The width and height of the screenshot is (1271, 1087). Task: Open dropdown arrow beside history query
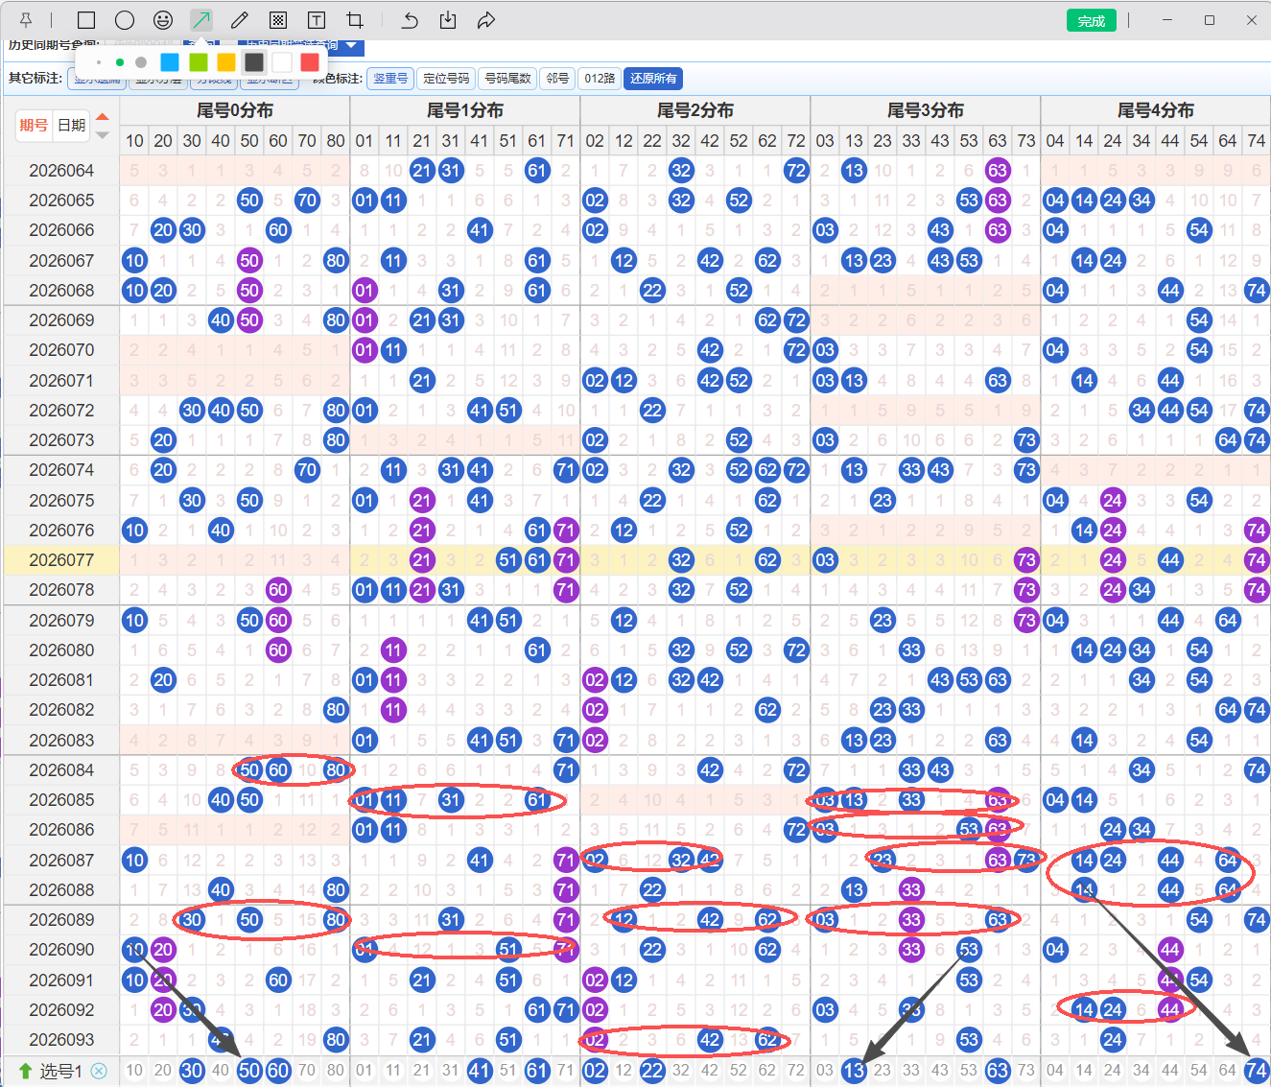352,46
